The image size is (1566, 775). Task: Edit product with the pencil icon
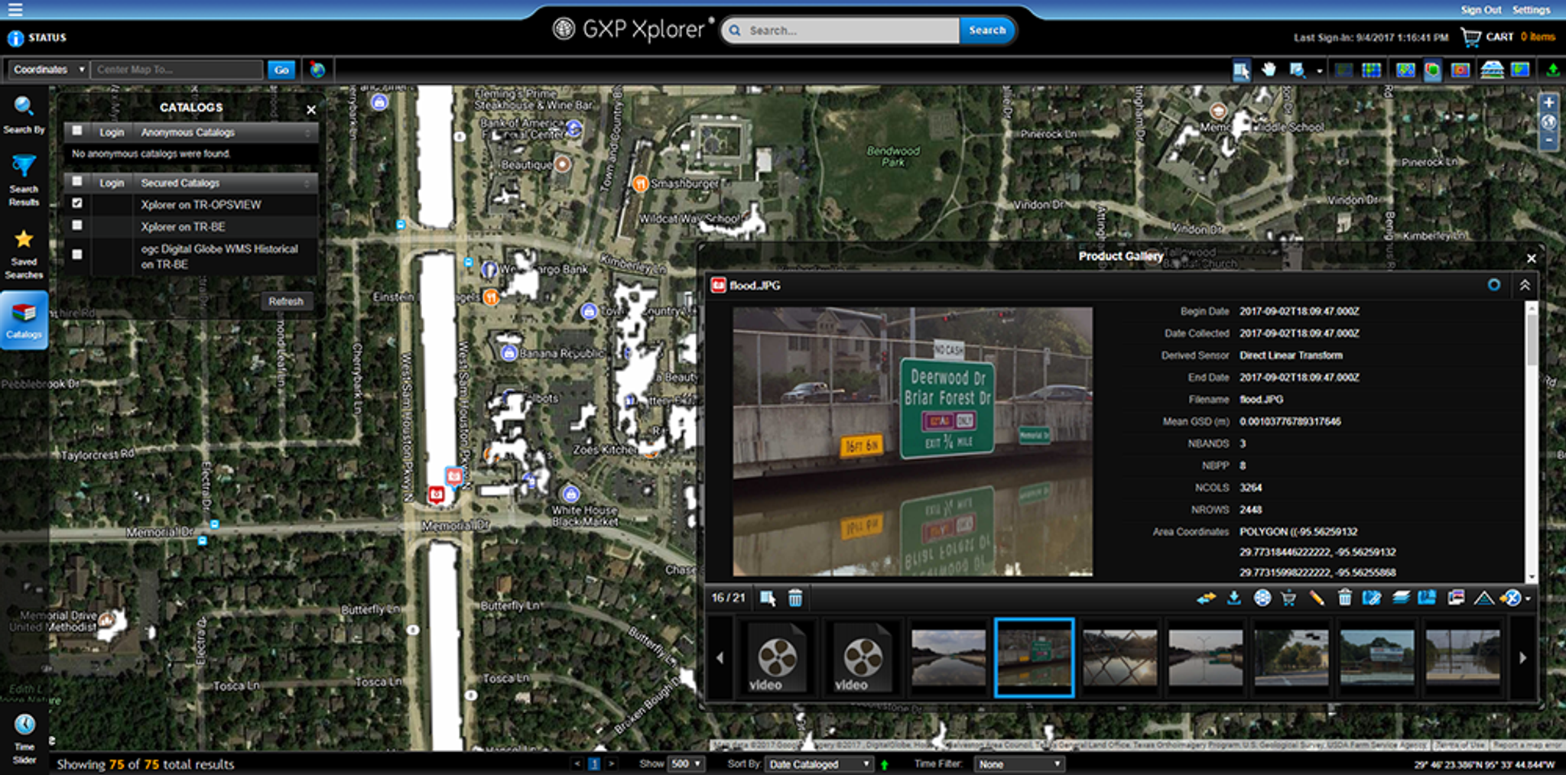click(x=1317, y=598)
